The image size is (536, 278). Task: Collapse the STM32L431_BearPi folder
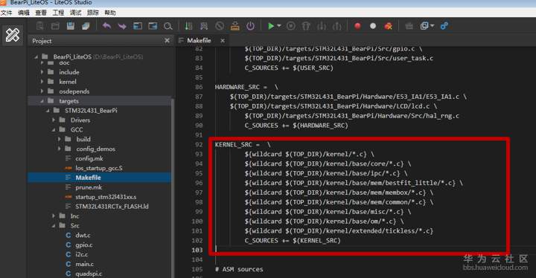click(48, 110)
